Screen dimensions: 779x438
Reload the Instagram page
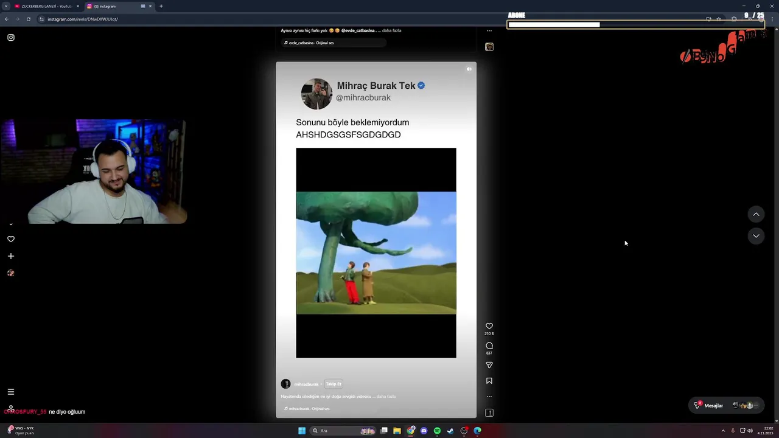[29, 19]
